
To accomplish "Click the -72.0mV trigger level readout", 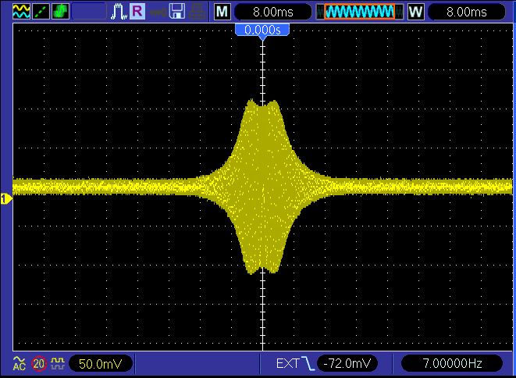I will pyautogui.click(x=348, y=364).
